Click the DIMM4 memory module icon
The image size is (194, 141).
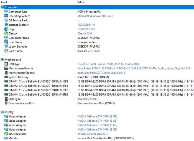click(x=6, y=95)
